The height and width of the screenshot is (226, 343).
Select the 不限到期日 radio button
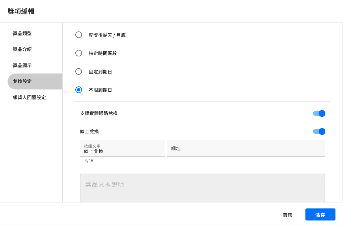click(x=79, y=90)
